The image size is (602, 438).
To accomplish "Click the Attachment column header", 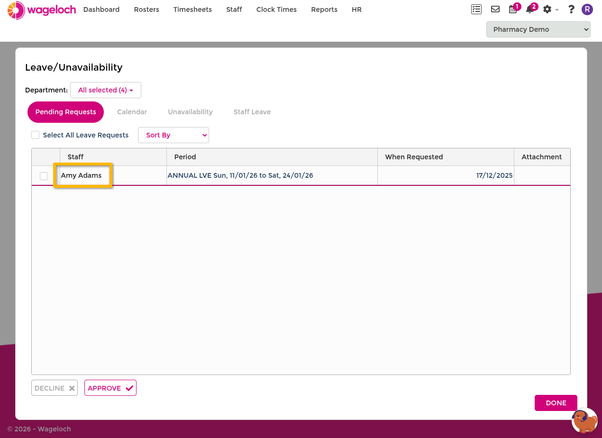I will pyautogui.click(x=542, y=157).
